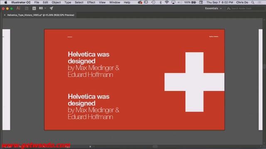Open Notification Center icon
Image resolution: width=266 pixels, height=149 pixels.
259,2
